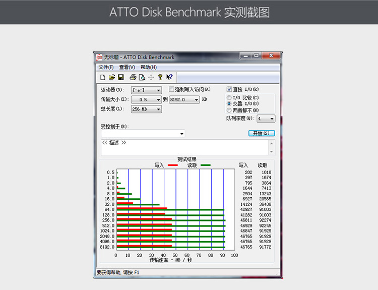Click the write value 202 in results
The width and height of the screenshot is (378, 290).
[248, 172]
